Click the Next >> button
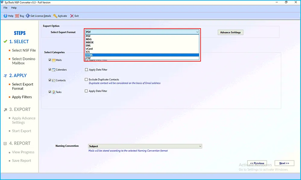Screen dimensions: 301x180 point(284,163)
